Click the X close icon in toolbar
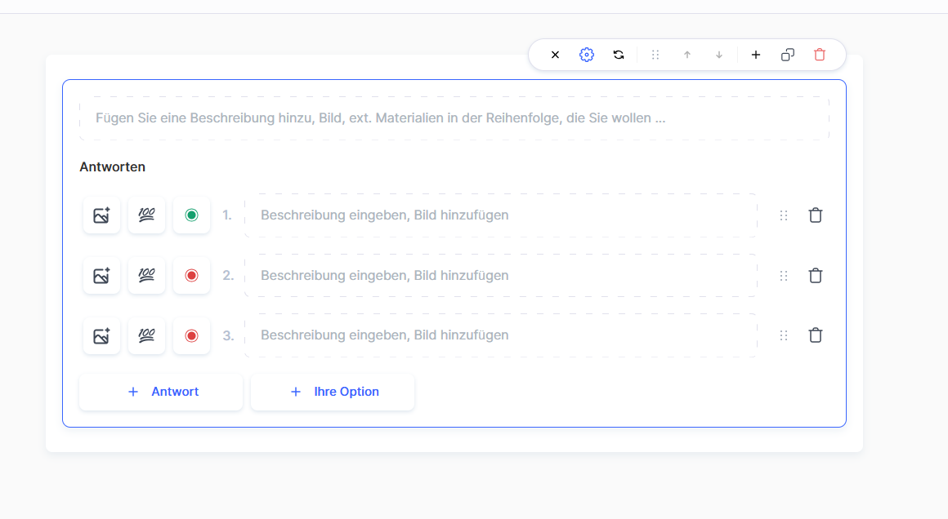Image resolution: width=948 pixels, height=519 pixels. point(555,55)
